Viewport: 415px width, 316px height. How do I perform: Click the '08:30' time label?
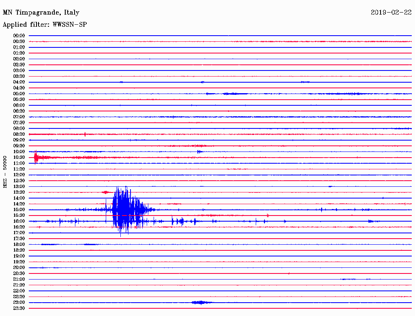pos(19,134)
